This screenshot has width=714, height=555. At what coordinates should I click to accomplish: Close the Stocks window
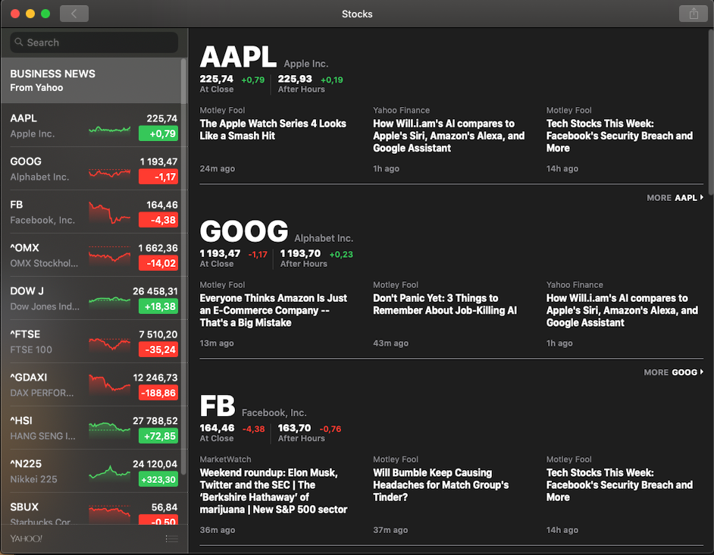pyautogui.click(x=15, y=14)
